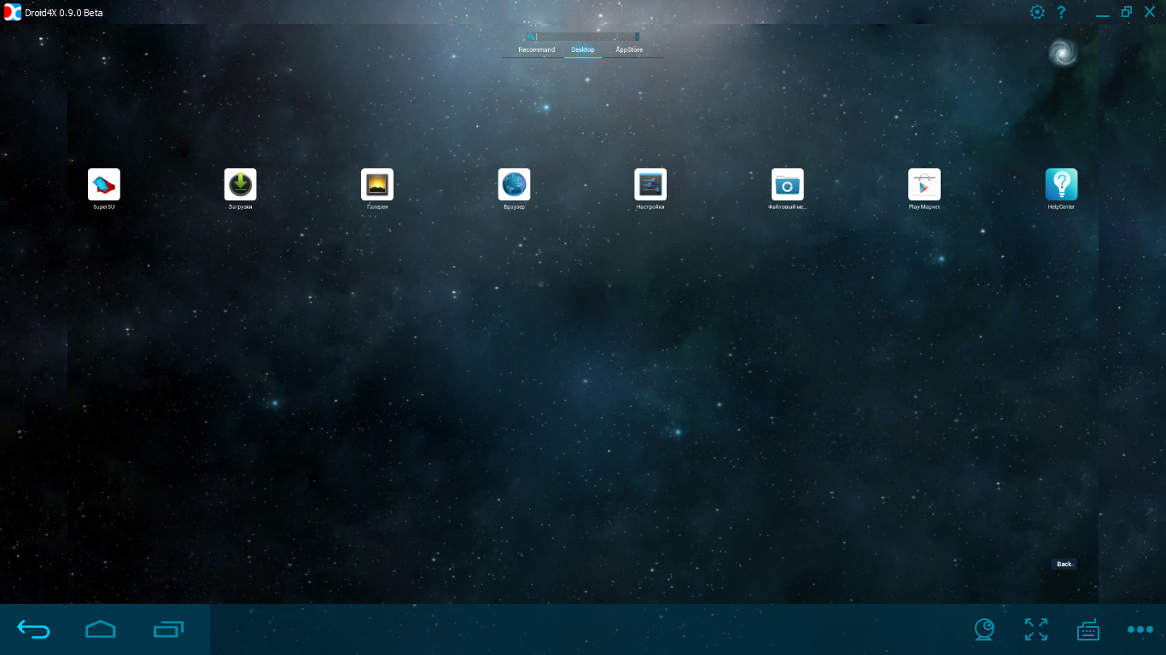Open the keyboard settings icon
This screenshot has width=1166, height=655.
[x=1087, y=629]
